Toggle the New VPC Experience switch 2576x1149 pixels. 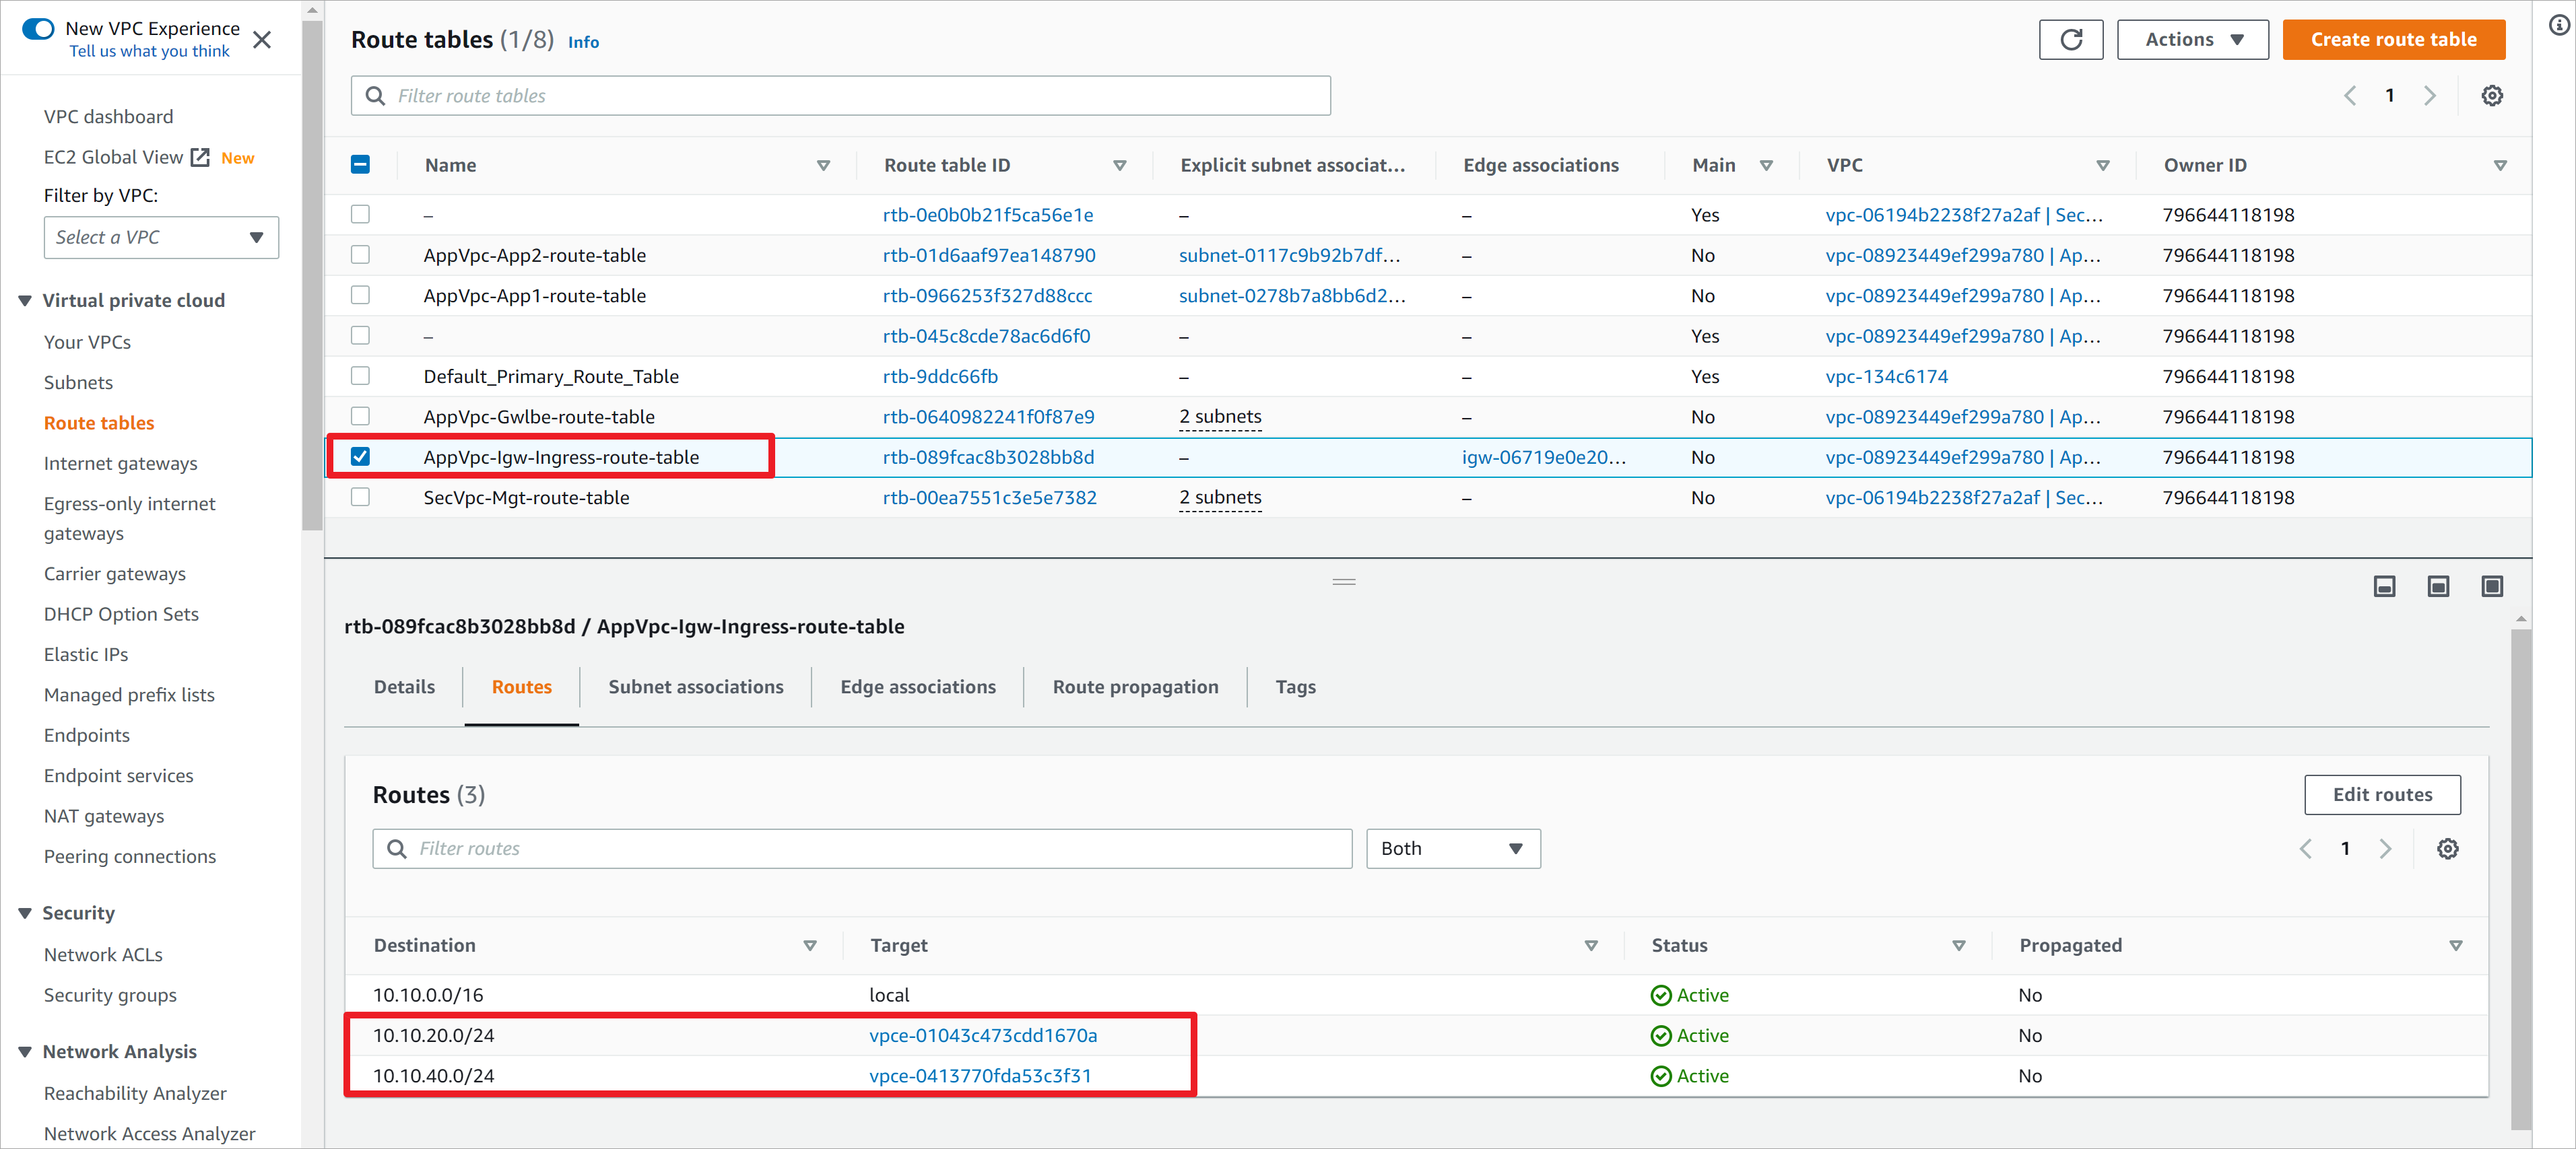click(x=38, y=28)
